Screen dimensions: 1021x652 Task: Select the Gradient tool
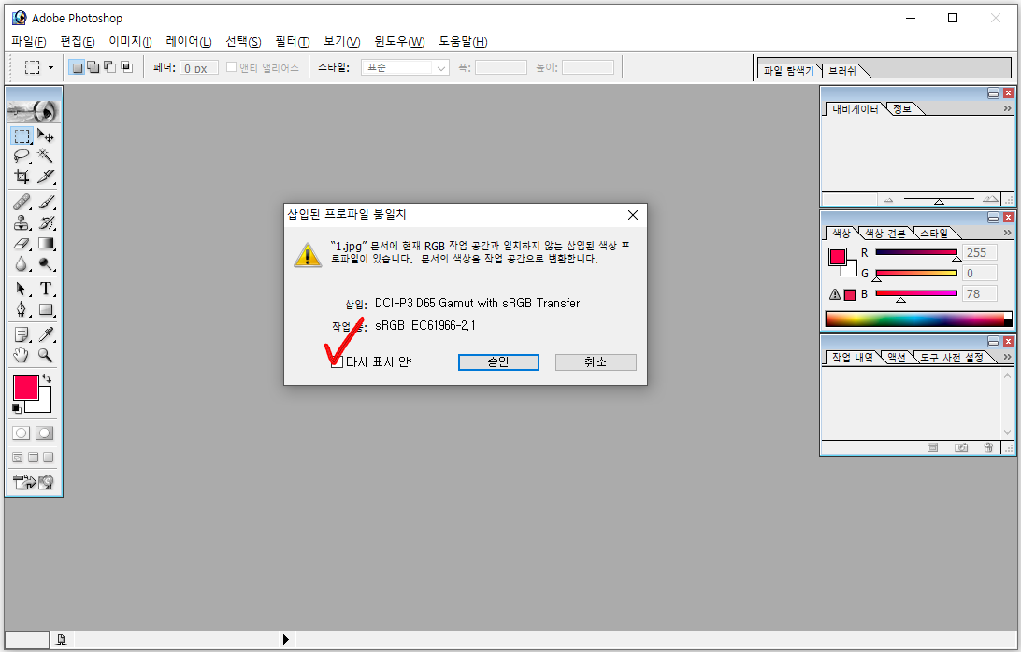[46, 244]
